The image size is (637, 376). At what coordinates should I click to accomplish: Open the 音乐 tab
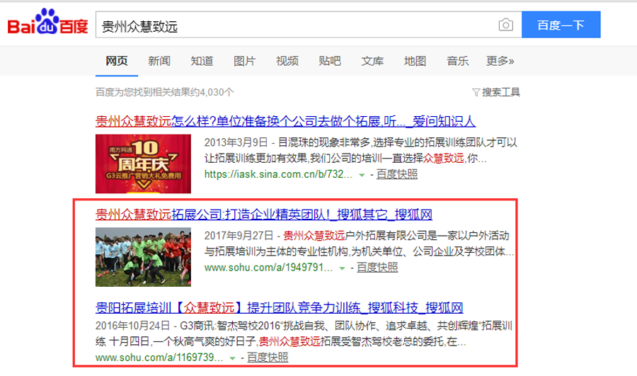tap(458, 61)
